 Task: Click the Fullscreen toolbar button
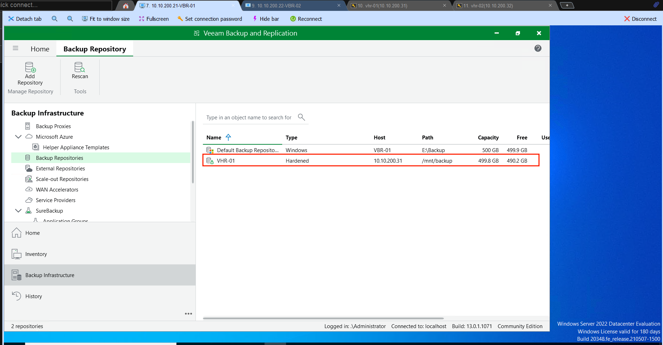[154, 19]
